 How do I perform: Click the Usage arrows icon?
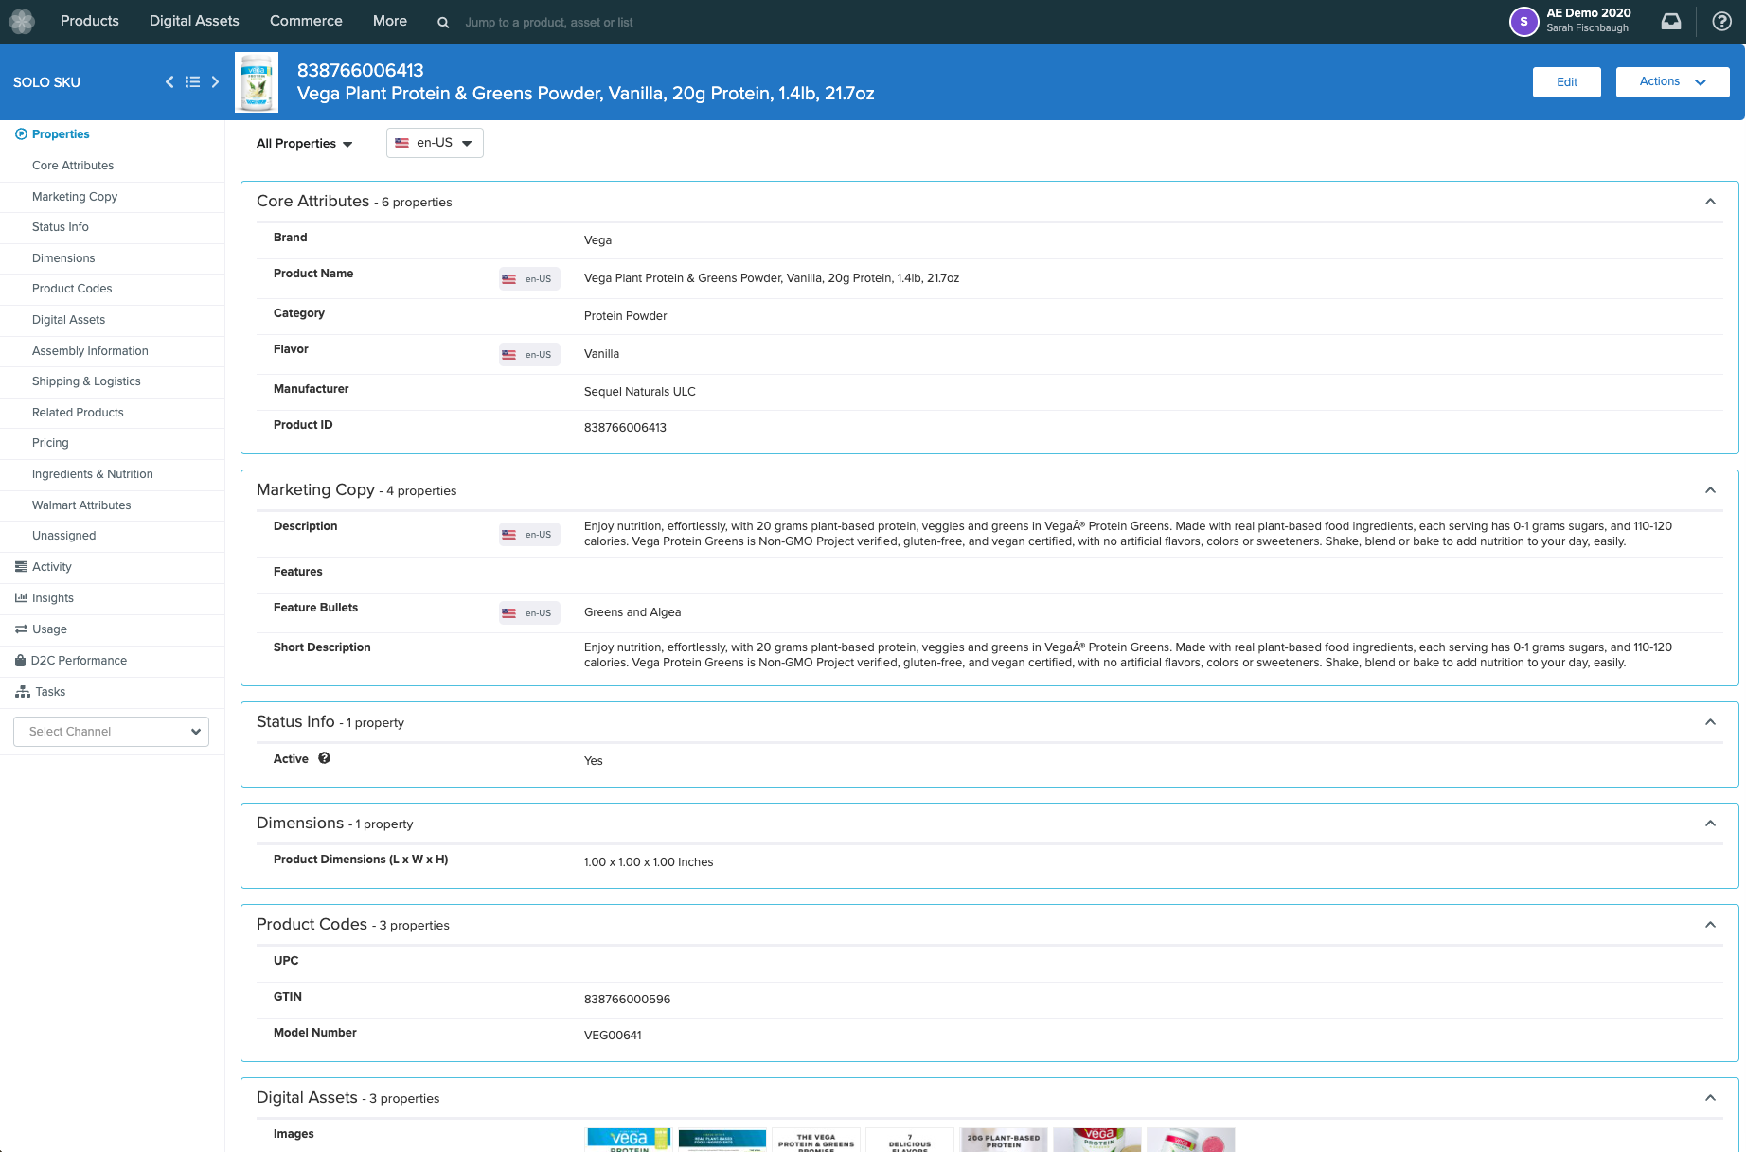click(21, 629)
